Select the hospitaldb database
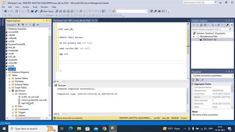Screen dimensions: 235x132 coord(13,51)
